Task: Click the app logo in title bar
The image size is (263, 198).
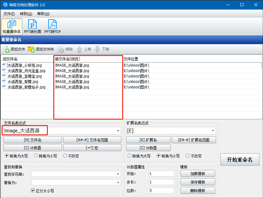Action: coord(5,4)
